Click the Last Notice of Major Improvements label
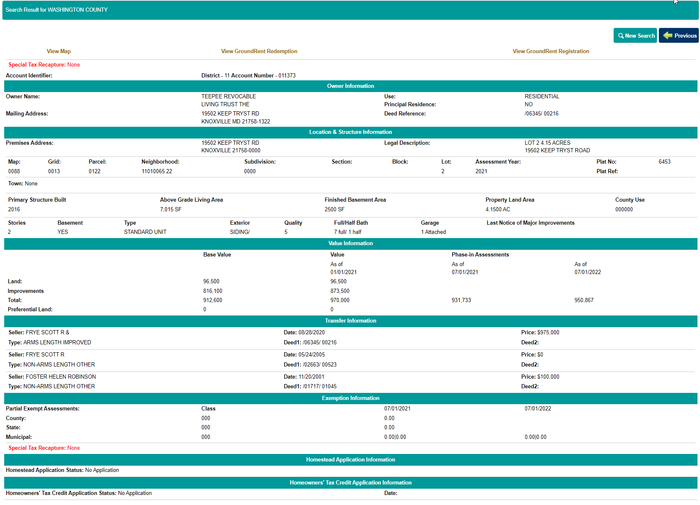This screenshot has width=700, height=505. (530, 223)
